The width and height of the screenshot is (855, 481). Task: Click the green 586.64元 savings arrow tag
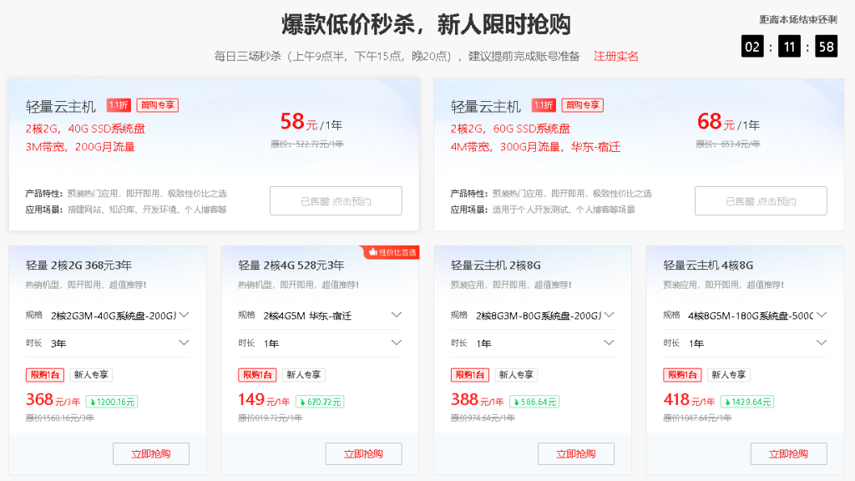[534, 402]
